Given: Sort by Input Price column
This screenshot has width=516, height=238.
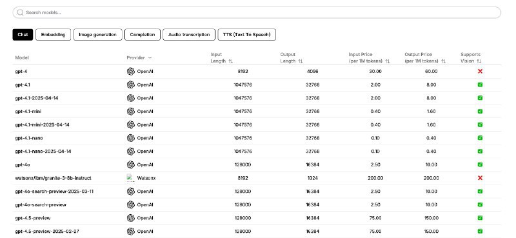Looking at the screenshot, I should [x=388, y=61].
